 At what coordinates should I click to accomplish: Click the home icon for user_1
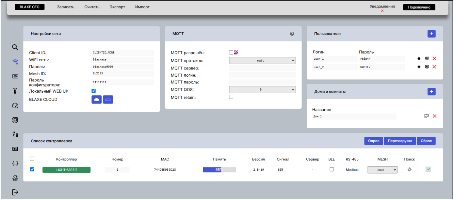tap(419, 58)
